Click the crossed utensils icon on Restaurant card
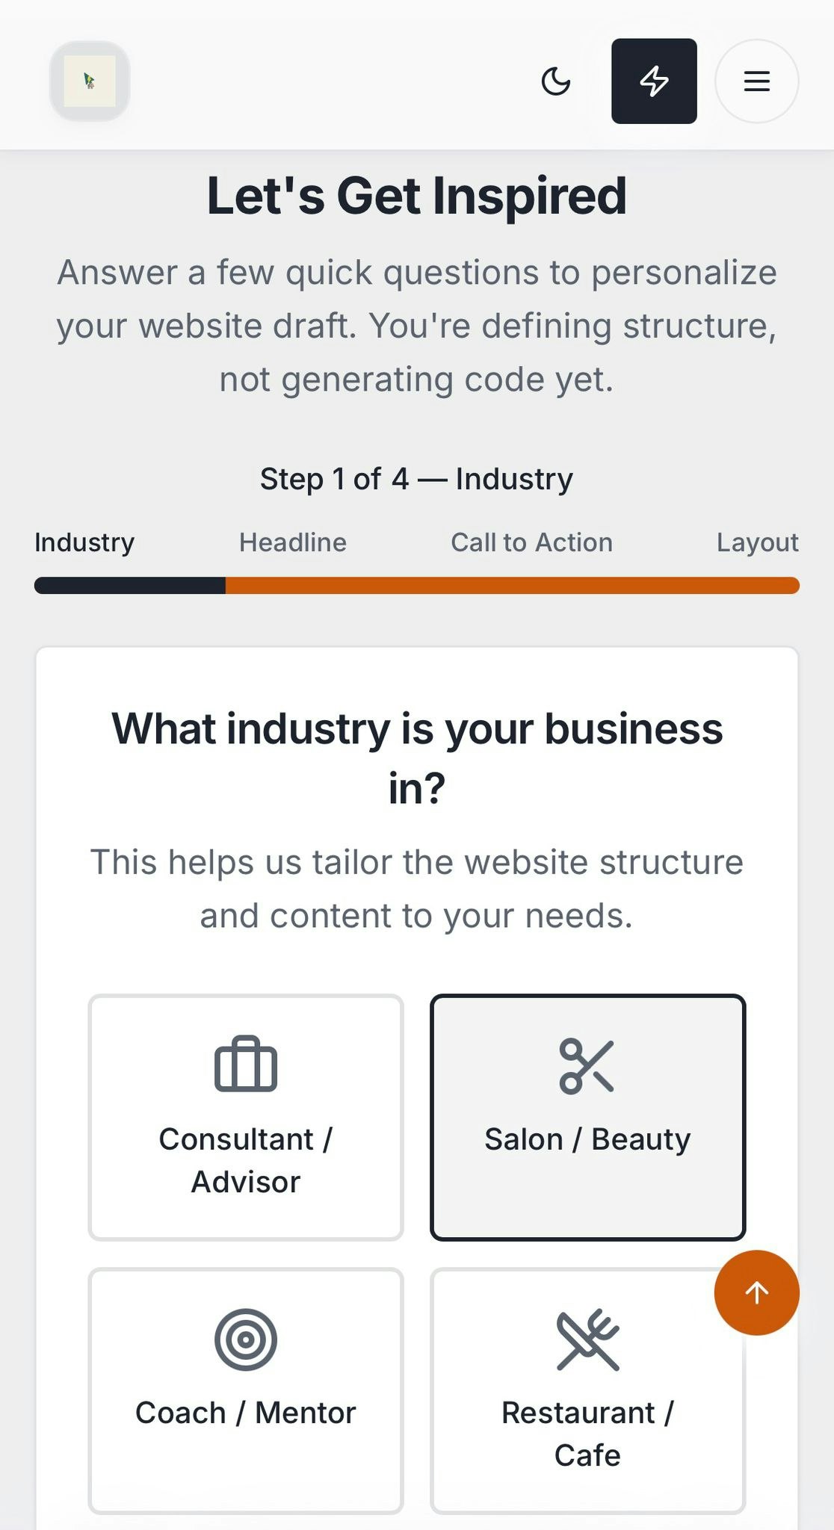Image resolution: width=834 pixels, height=1530 pixels. click(x=587, y=1339)
